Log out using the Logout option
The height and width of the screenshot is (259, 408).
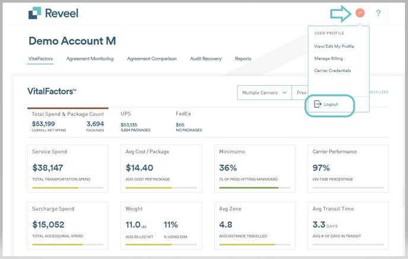pyautogui.click(x=326, y=104)
